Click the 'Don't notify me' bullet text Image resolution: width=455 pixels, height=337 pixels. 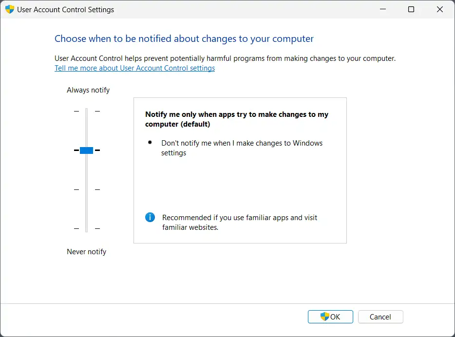tap(242, 148)
